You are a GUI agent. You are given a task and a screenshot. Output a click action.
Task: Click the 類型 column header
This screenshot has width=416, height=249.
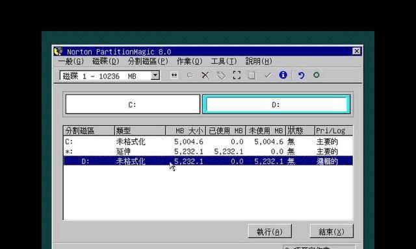(140, 131)
